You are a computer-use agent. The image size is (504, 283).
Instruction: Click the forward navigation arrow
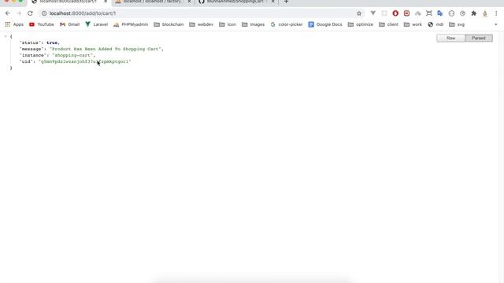pyautogui.click(x=19, y=13)
